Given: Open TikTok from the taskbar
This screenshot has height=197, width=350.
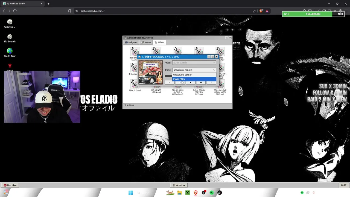Looking at the screenshot, I should pos(220,193).
